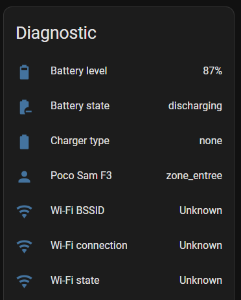Select the Charger type label
The image size is (241, 300).
(80, 141)
